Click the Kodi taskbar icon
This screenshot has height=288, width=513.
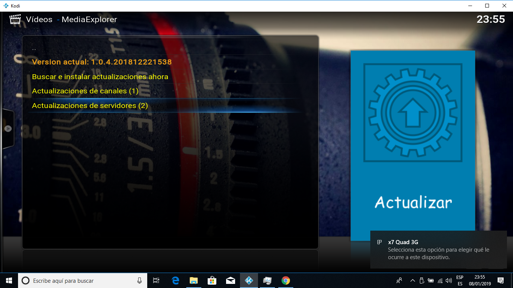tap(249, 280)
